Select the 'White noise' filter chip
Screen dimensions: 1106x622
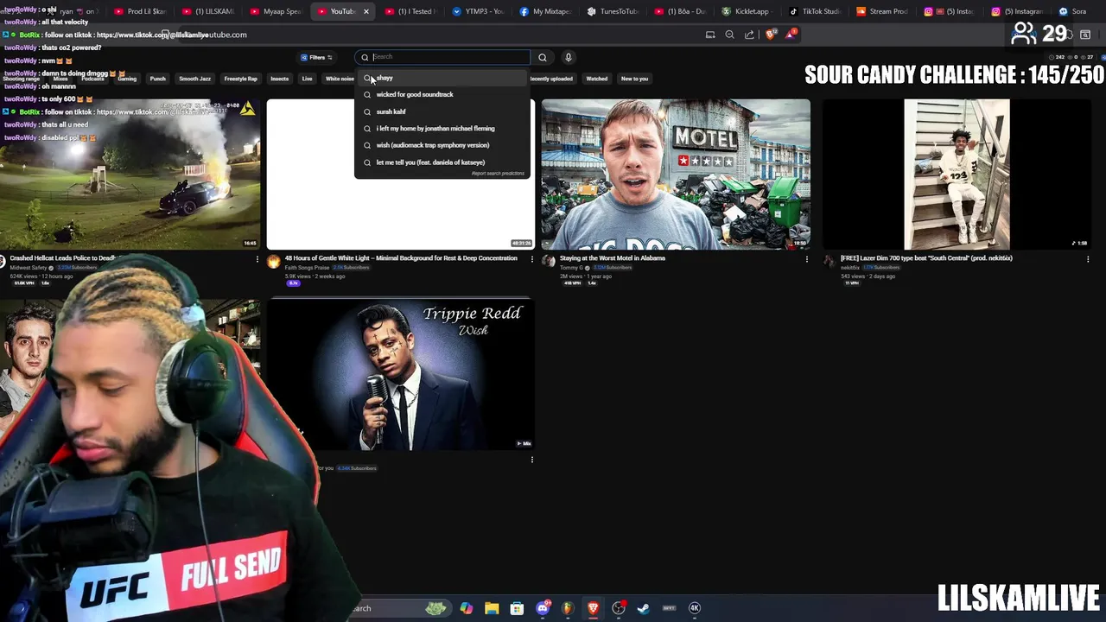(x=340, y=79)
